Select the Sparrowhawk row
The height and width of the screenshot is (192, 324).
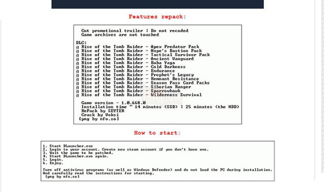coord(129,91)
